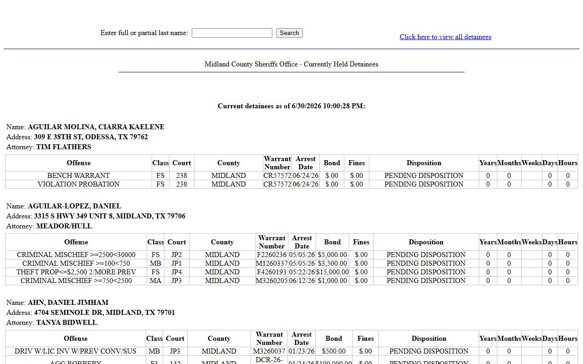Click CRIMINAL MISCHIEF >=100<750 offense cell
The height and width of the screenshot is (364, 583).
[x=76, y=263]
